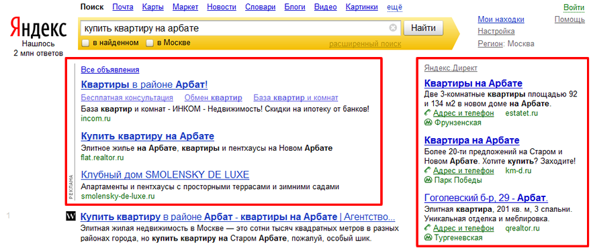Click the km-d.ru URL
Viewport: 591px width, 248px height.
pyautogui.click(x=518, y=170)
